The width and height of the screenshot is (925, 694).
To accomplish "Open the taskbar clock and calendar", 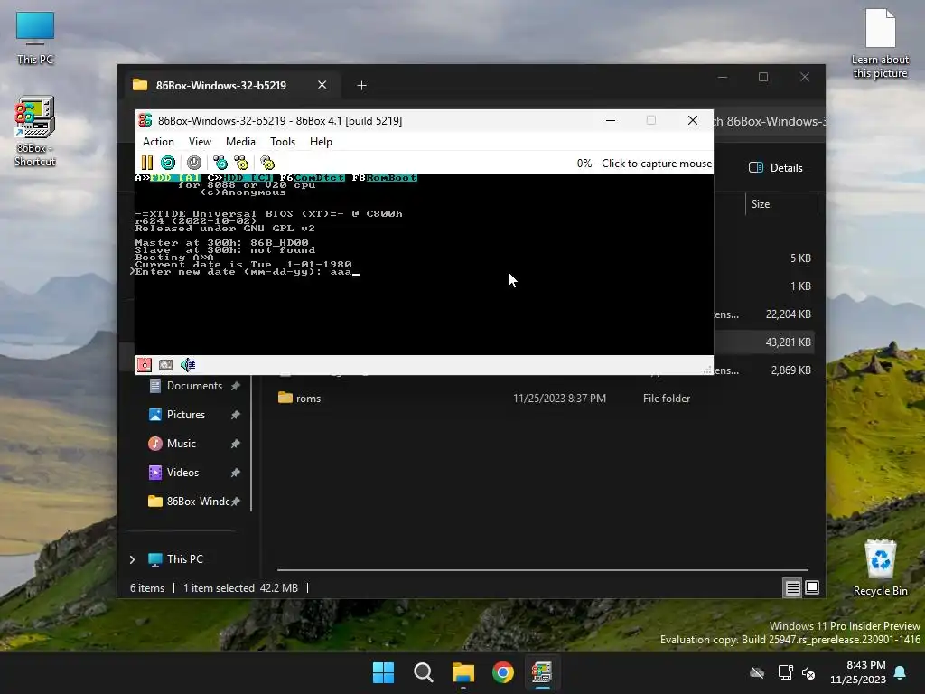I will tap(858, 672).
